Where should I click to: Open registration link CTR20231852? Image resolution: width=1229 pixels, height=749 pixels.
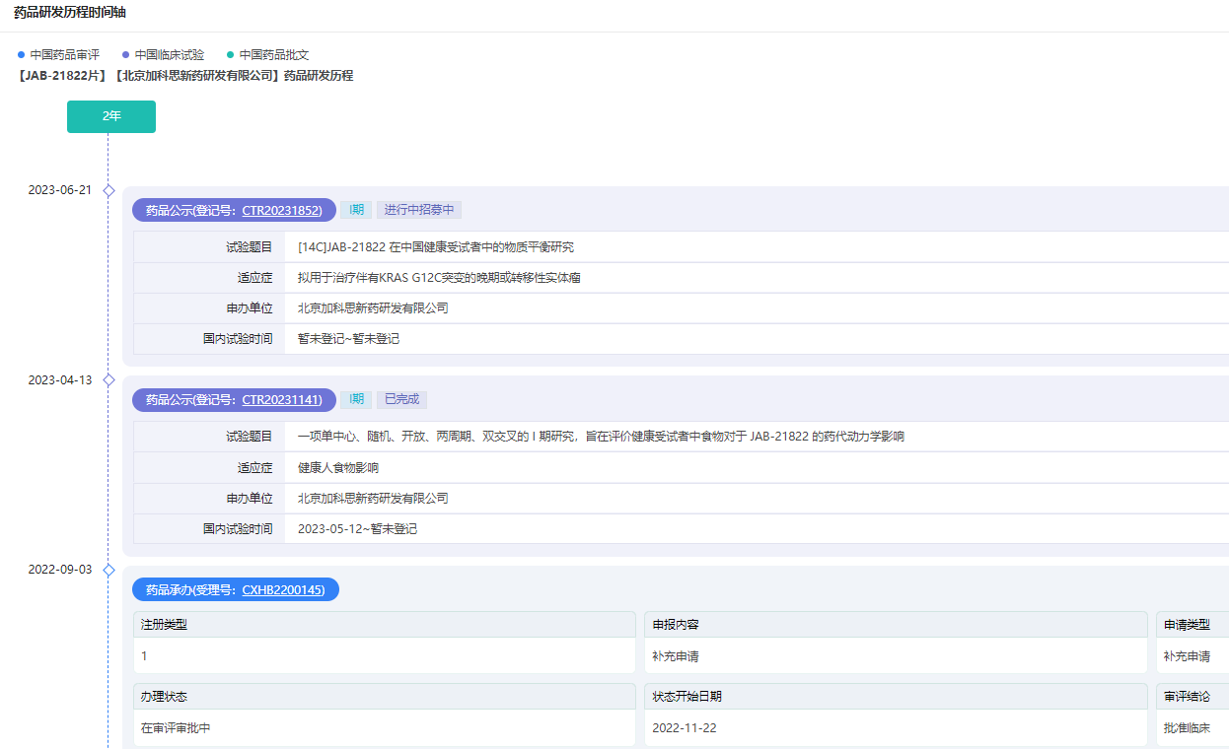(x=281, y=210)
